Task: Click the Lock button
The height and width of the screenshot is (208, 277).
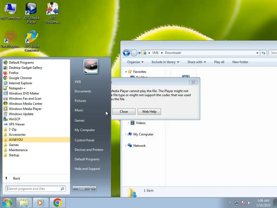Action: [81, 189]
